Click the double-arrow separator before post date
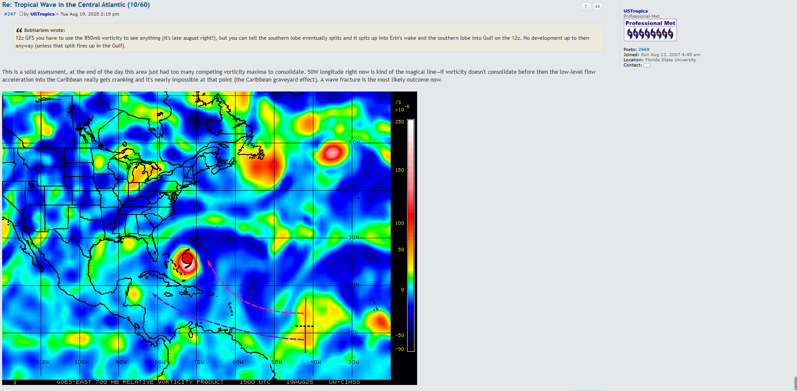The width and height of the screenshot is (797, 391). point(57,14)
